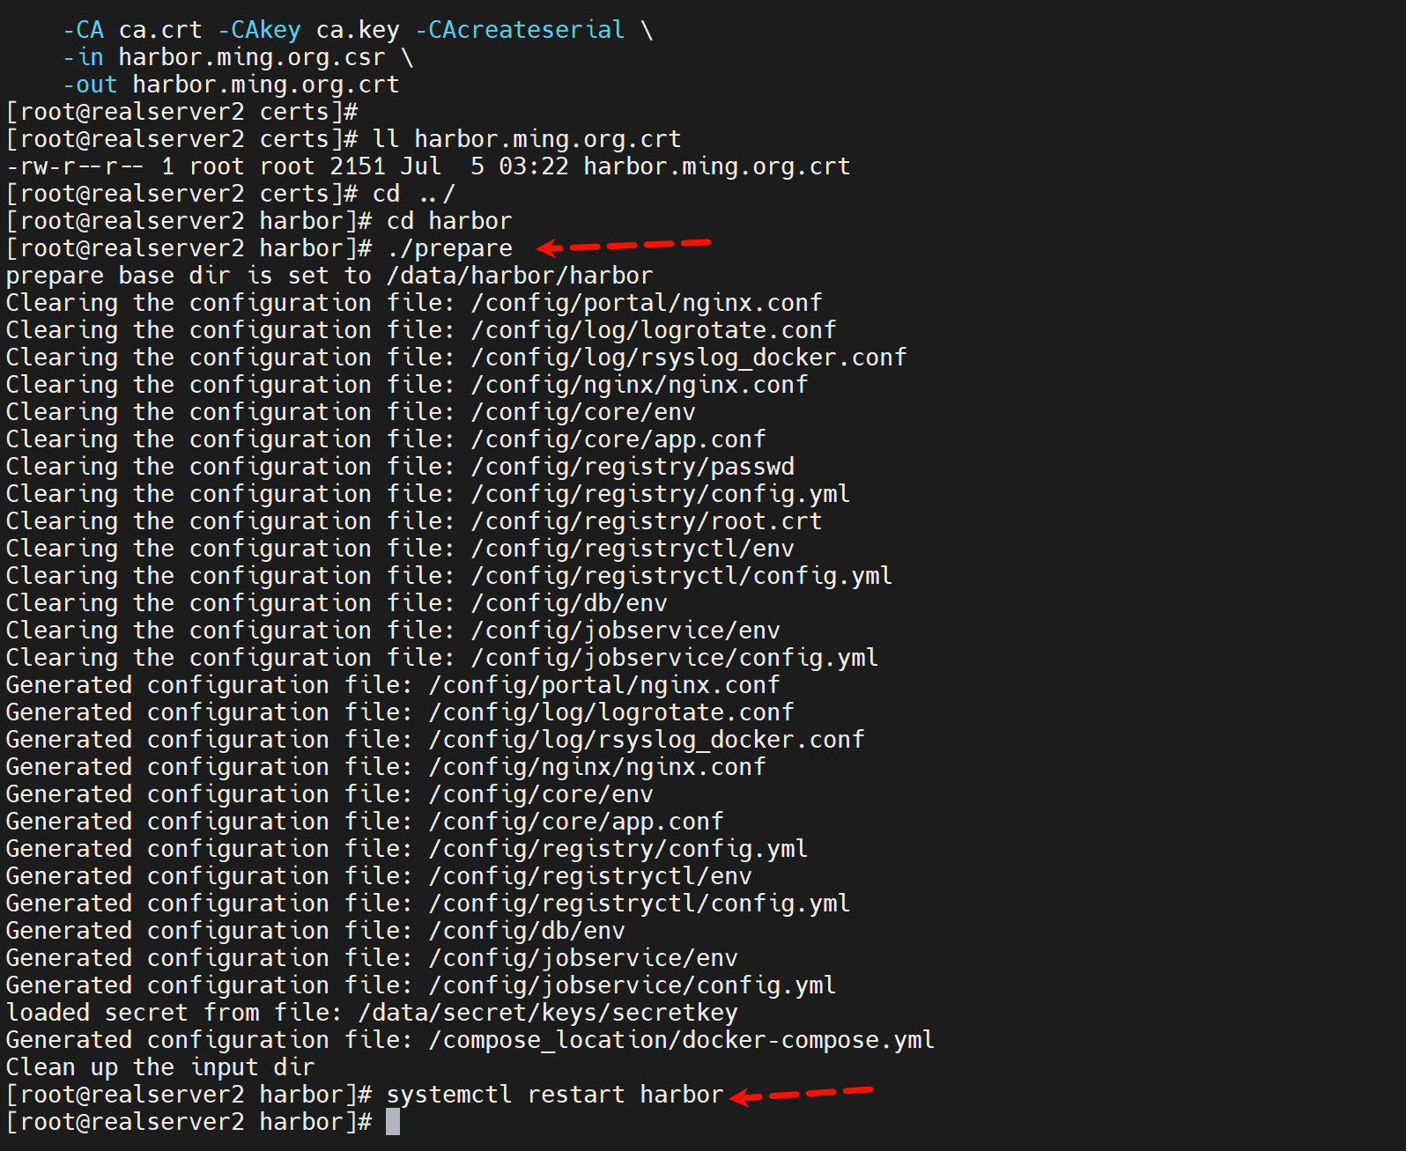Click the cd harbor command
Screen dimensions: 1406x1151
tap(449, 221)
